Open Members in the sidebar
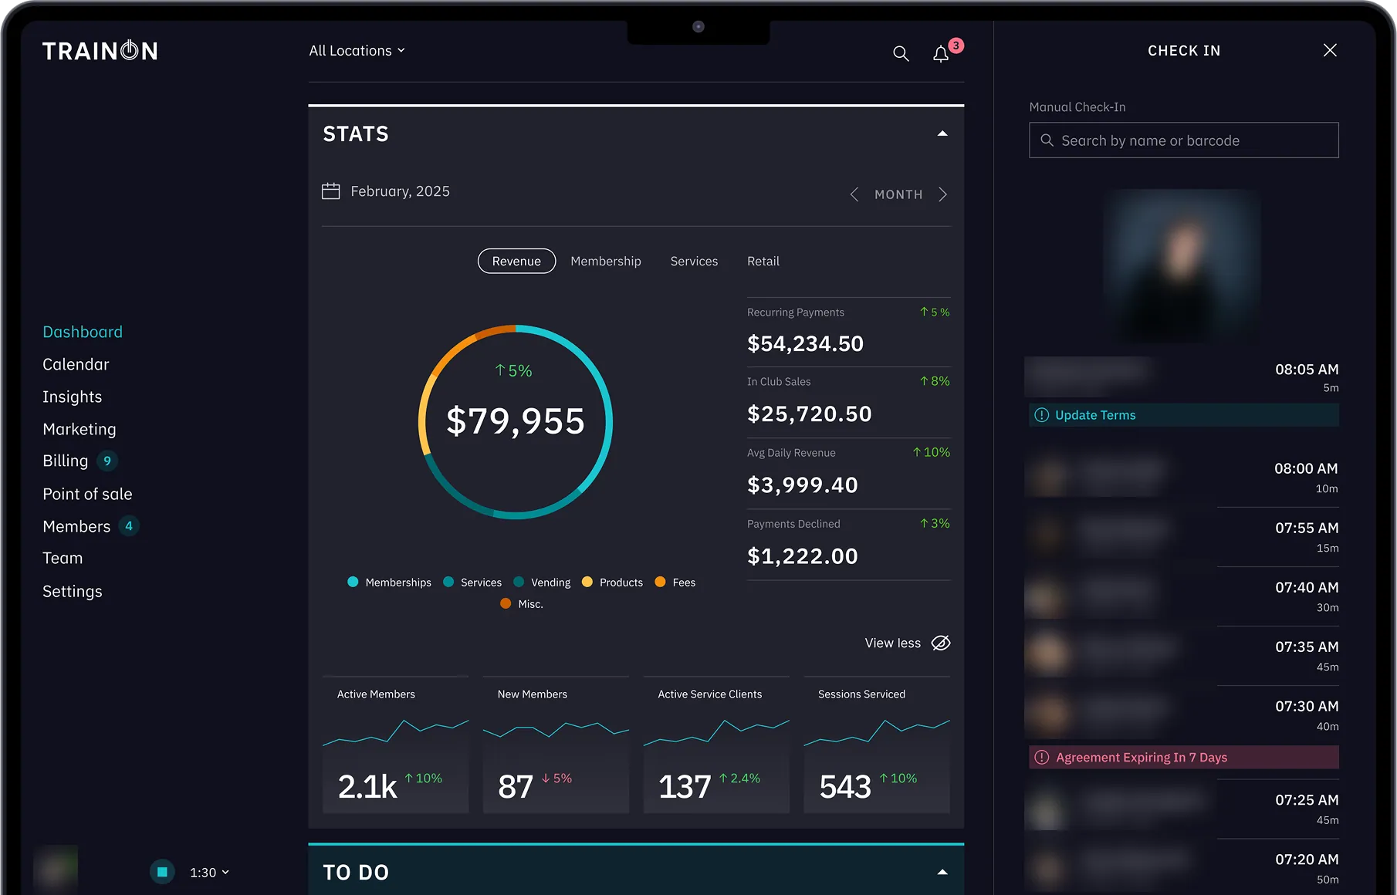 tap(76, 526)
